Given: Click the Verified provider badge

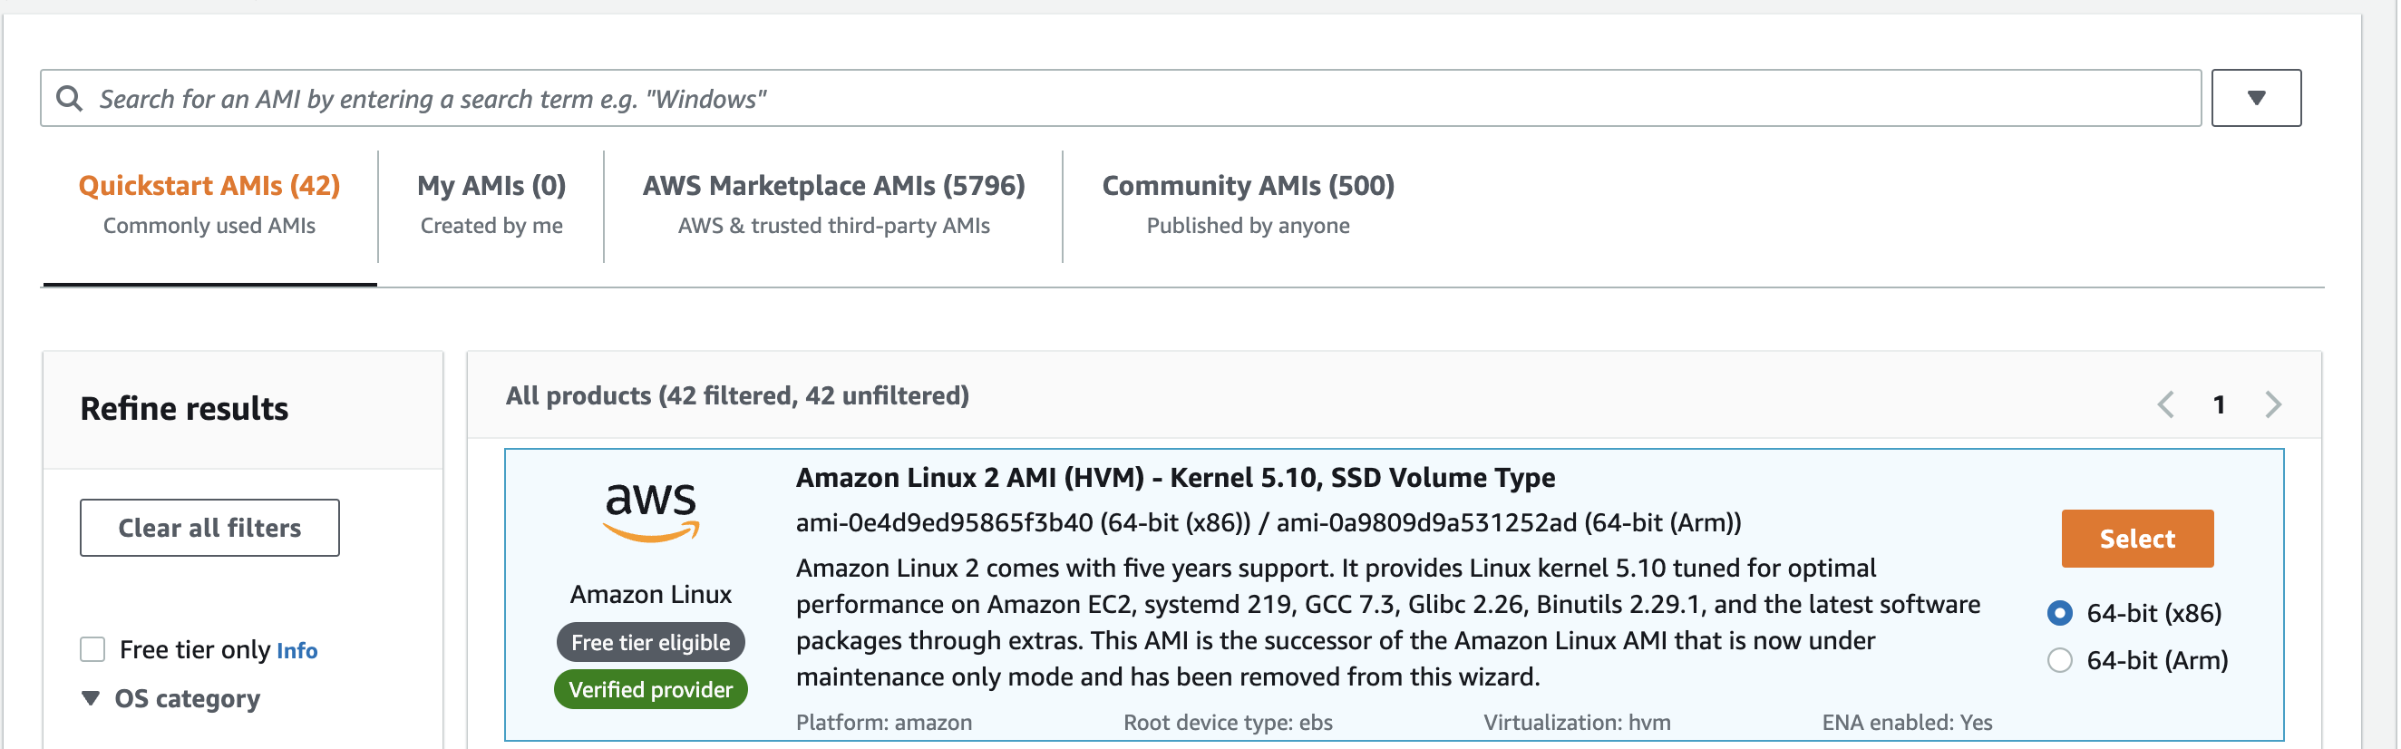Looking at the screenshot, I should (x=651, y=689).
